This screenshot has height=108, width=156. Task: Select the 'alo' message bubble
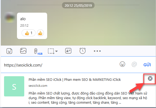point(32,26)
